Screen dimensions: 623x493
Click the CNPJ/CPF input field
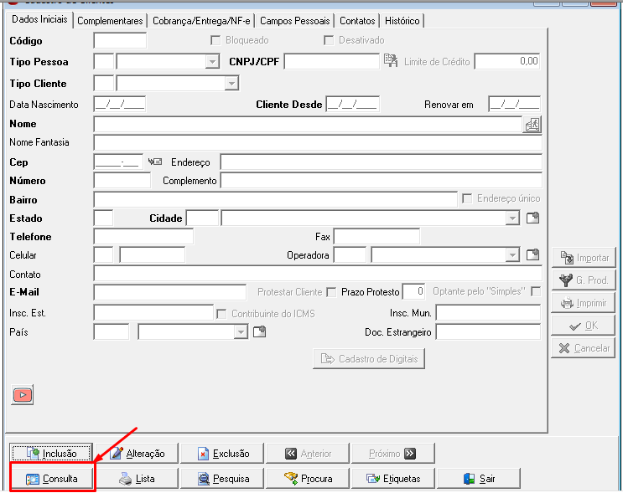coord(332,61)
